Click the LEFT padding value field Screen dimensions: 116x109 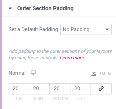[x=80, y=89]
